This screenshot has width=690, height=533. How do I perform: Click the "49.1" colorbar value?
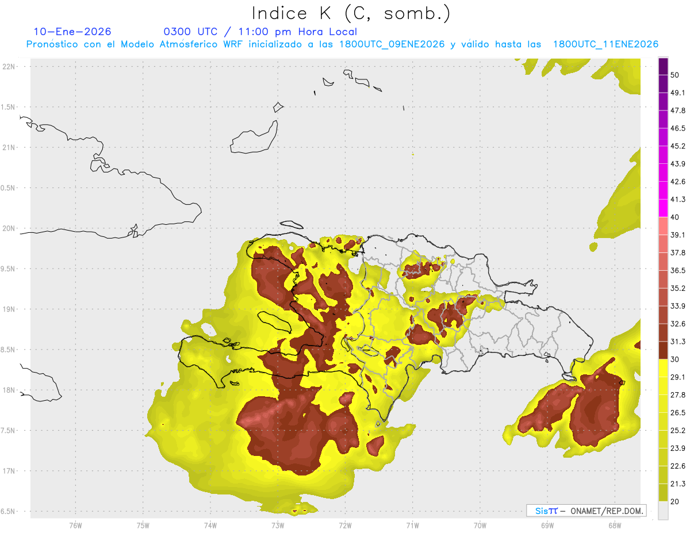(678, 93)
